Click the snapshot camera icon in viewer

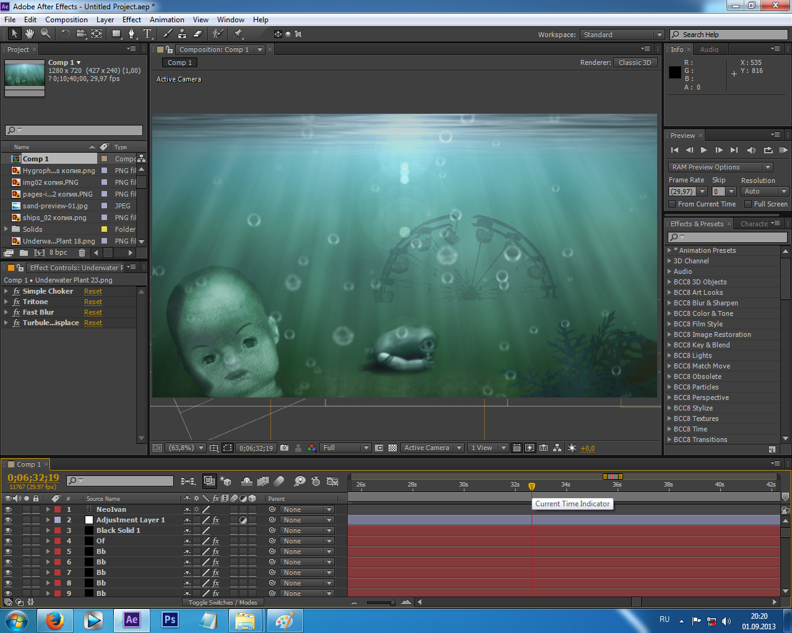point(285,448)
